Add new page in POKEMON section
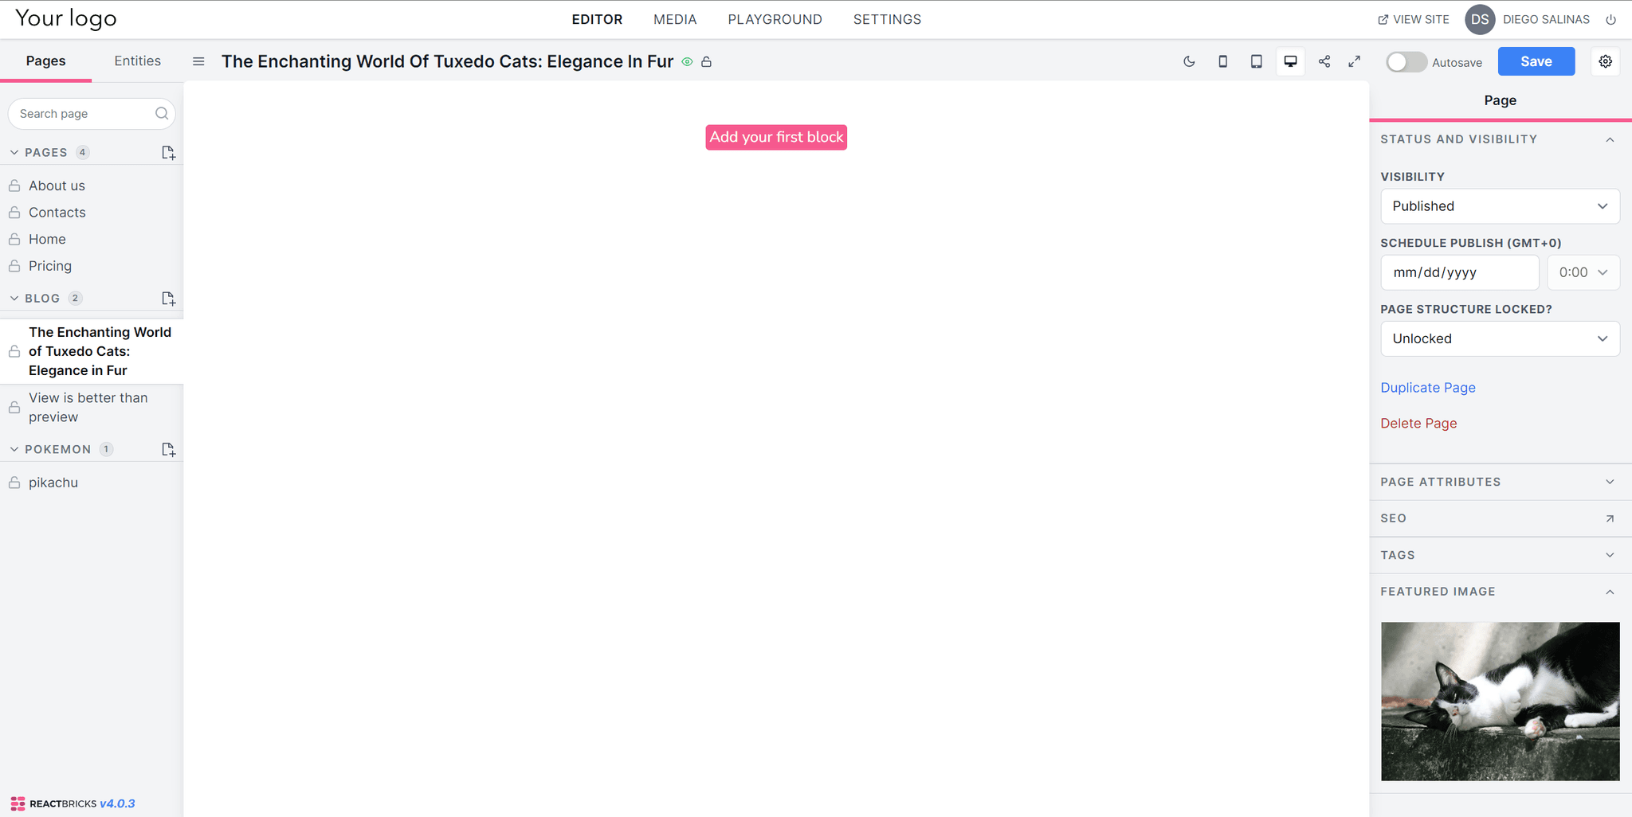The width and height of the screenshot is (1632, 817). point(168,449)
